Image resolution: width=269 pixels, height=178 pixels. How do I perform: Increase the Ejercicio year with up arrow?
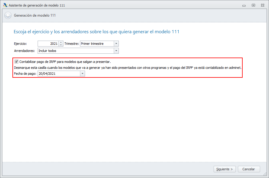(61, 42)
